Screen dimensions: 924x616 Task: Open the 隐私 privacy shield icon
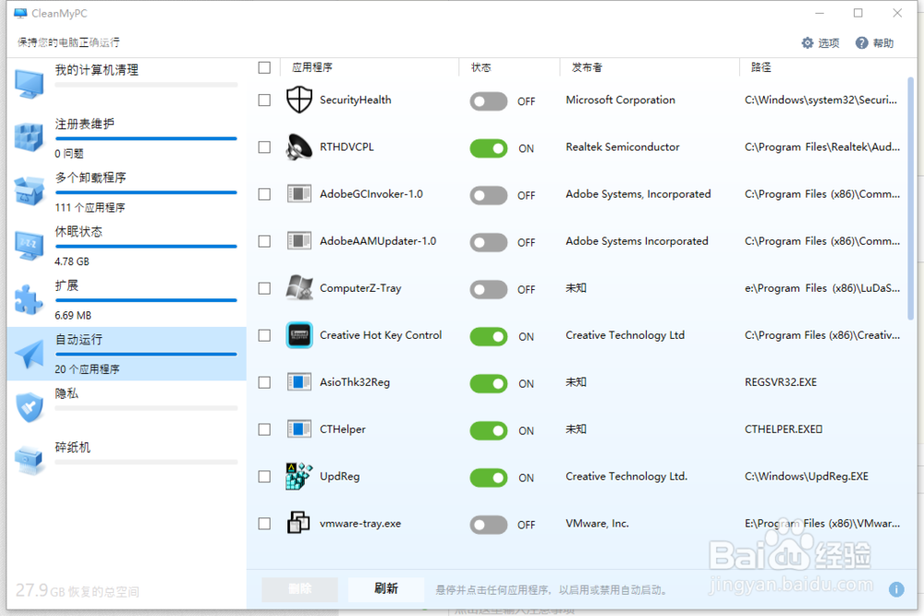coord(29,406)
